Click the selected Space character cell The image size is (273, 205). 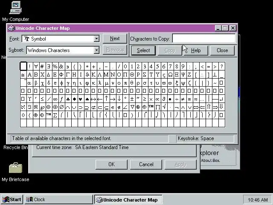(23, 67)
